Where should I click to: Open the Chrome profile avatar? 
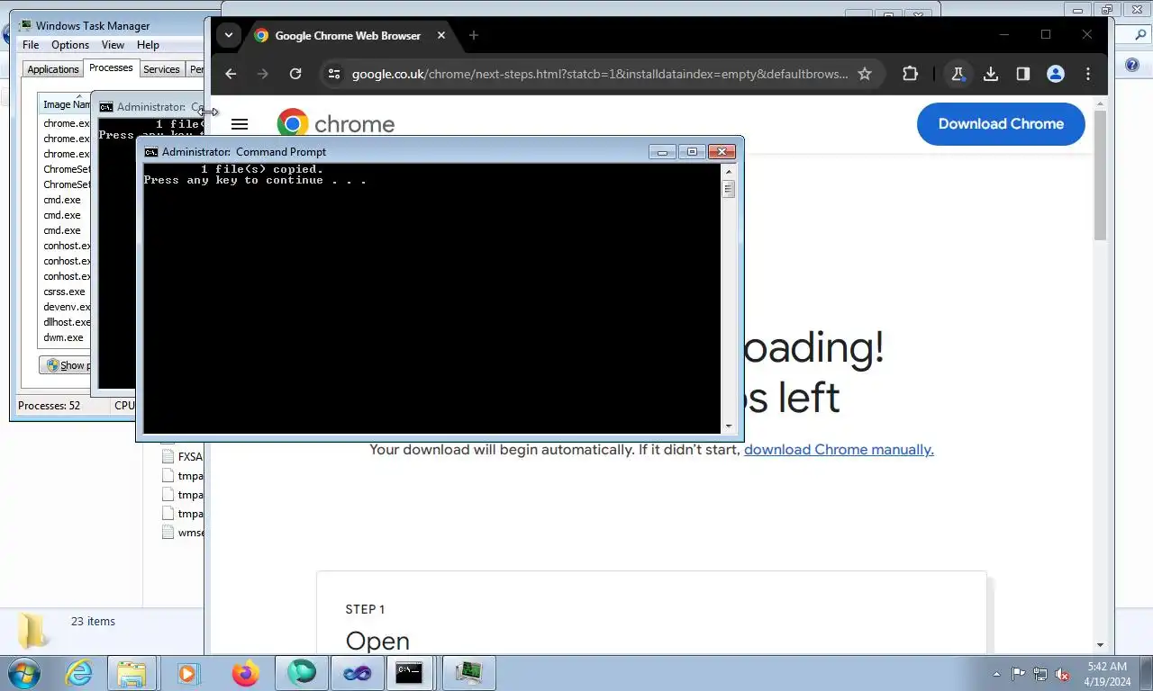click(1056, 74)
